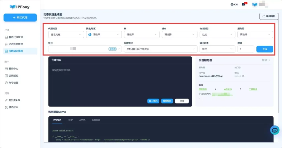Click the 动态账号管理 sidebar icon
The width and height of the screenshot is (282, 148).
(x=6, y=44)
